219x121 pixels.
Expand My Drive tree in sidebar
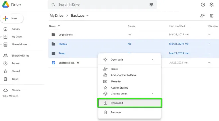click(x=1, y=37)
